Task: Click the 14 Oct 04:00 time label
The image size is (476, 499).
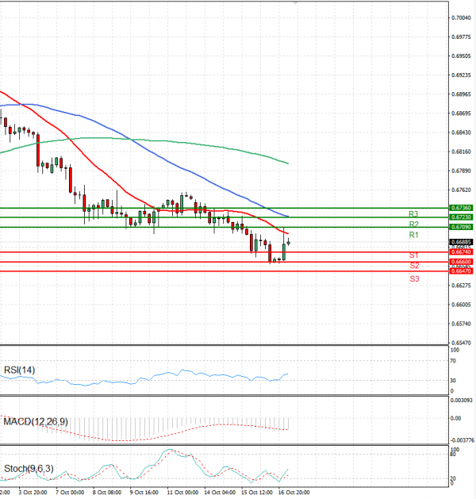Action: [x=220, y=493]
